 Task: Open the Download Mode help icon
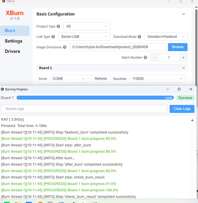tap(139, 37)
